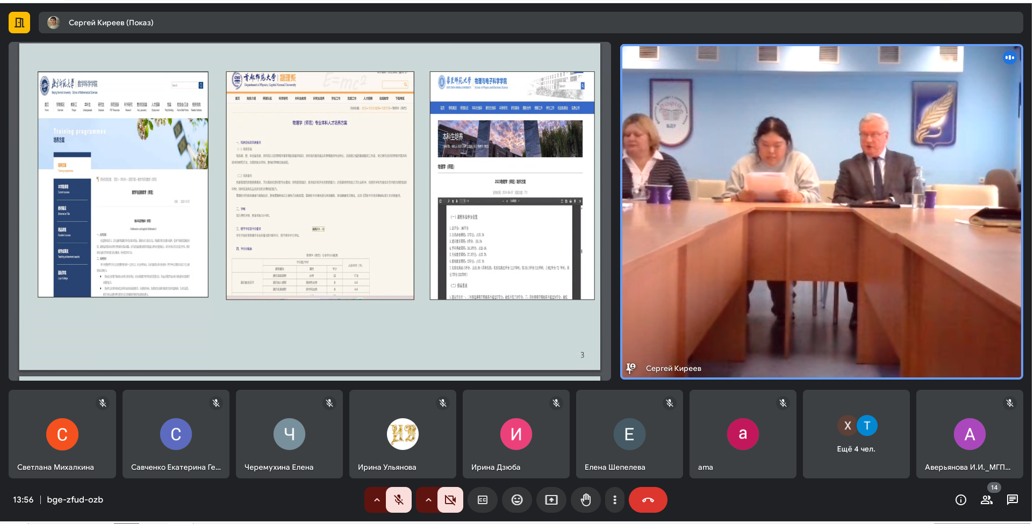
Task: Select Светлана Михалкина participant tile
Action: [x=62, y=434]
